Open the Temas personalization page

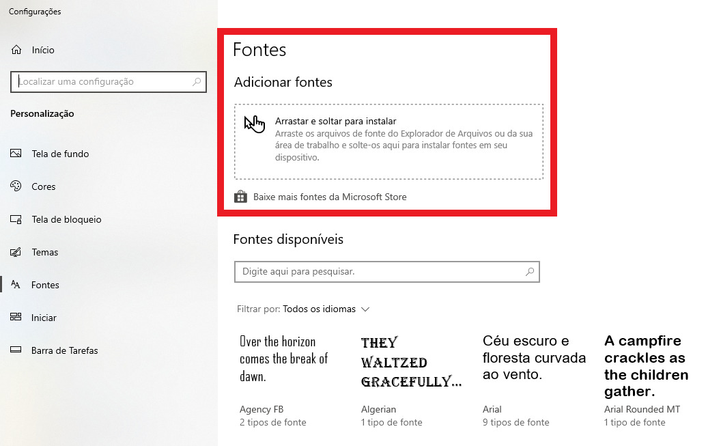click(45, 252)
